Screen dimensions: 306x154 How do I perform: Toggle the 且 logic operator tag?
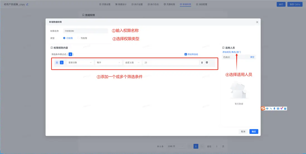point(57,63)
